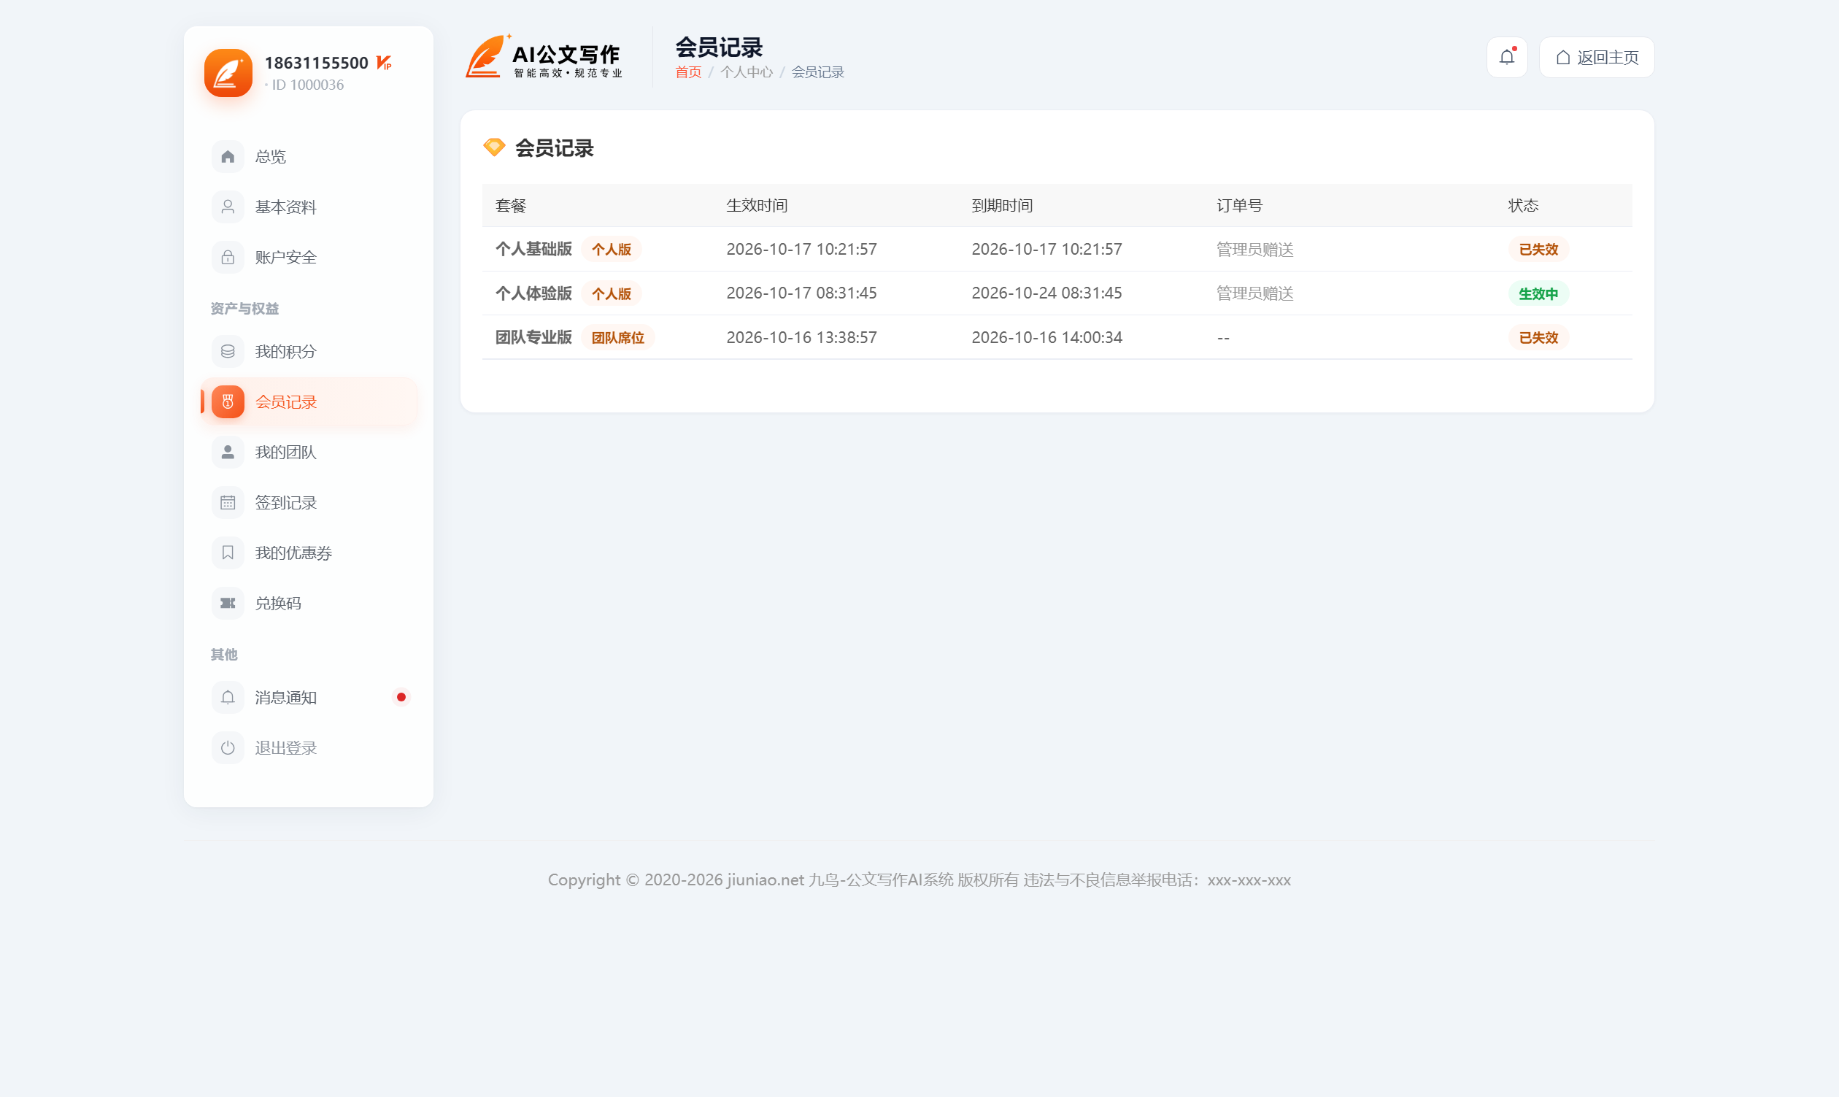Viewport: 1839px width, 1097px height.
Task: Click the bell icon beside 消息通知
Action: [x=228, y=697]
